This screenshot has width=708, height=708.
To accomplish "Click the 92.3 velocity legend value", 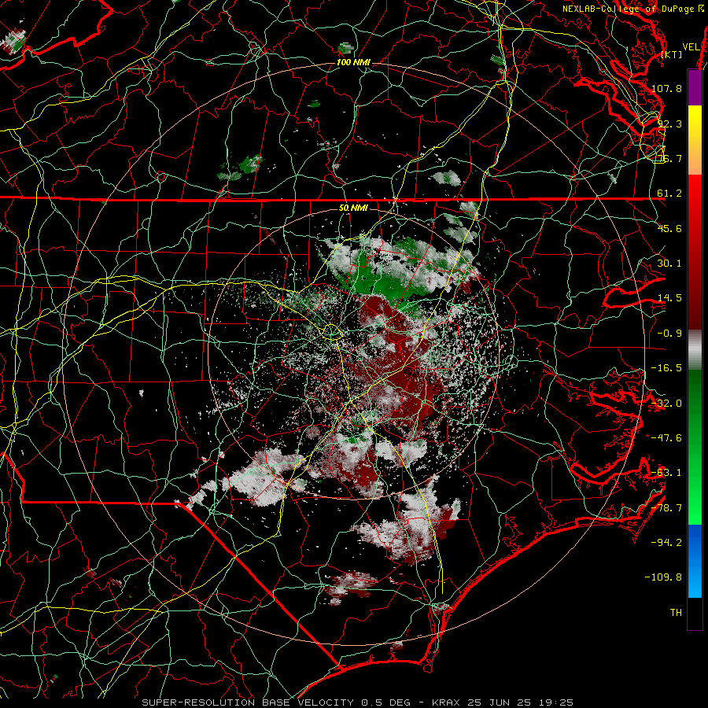I will click(669, 124).
